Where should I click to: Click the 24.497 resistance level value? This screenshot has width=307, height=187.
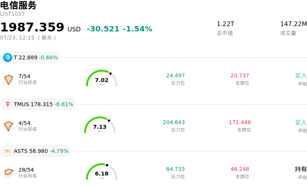[x=175, y=75]
